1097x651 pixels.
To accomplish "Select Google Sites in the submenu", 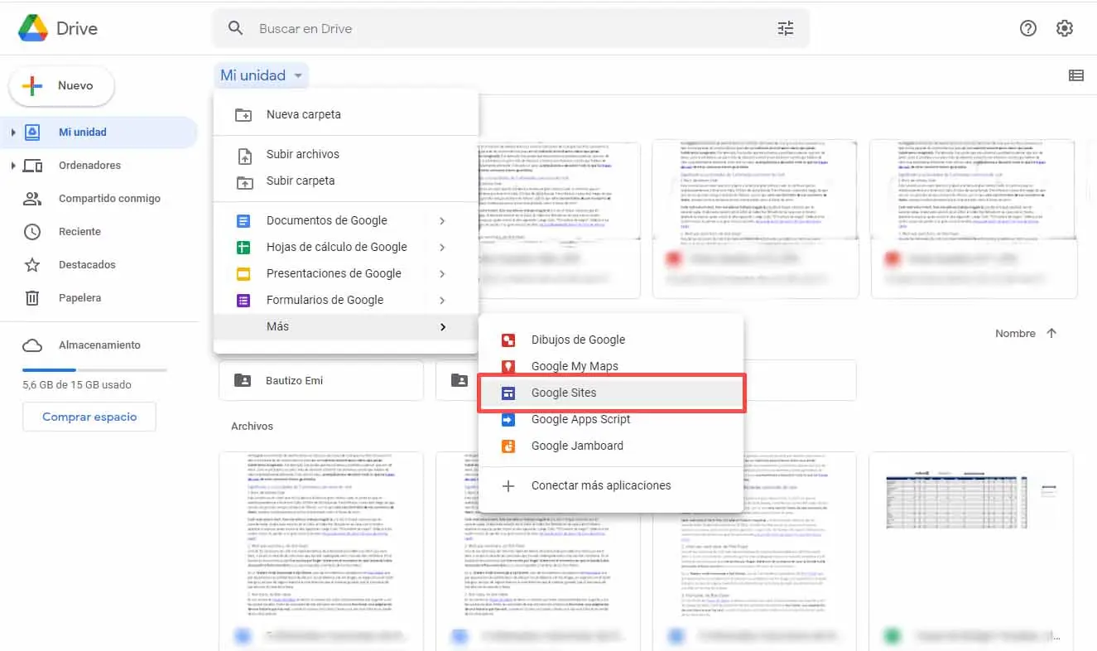I will (x=611, y=393).
